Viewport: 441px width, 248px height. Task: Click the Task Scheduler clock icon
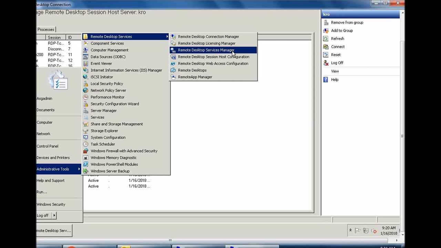[x=85, y=144]
